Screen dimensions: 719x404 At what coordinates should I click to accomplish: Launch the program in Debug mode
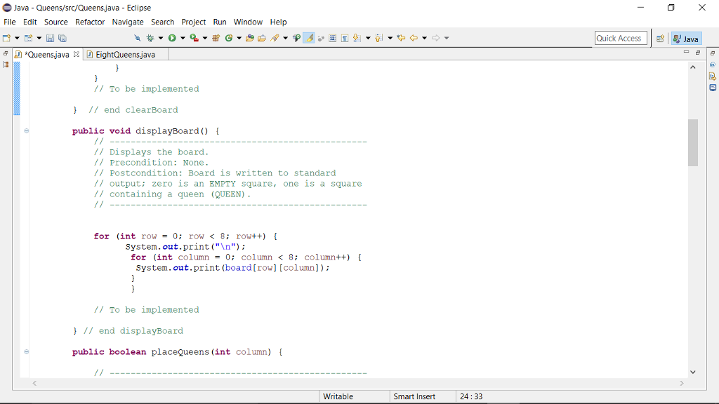pos(151,38)
